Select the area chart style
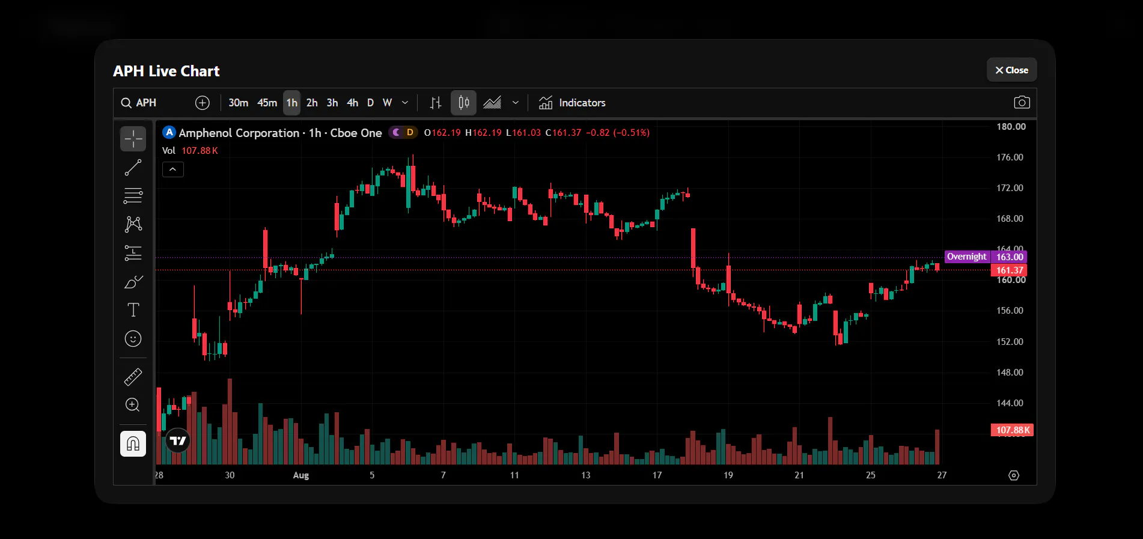1143x539 pixels. 492,103
